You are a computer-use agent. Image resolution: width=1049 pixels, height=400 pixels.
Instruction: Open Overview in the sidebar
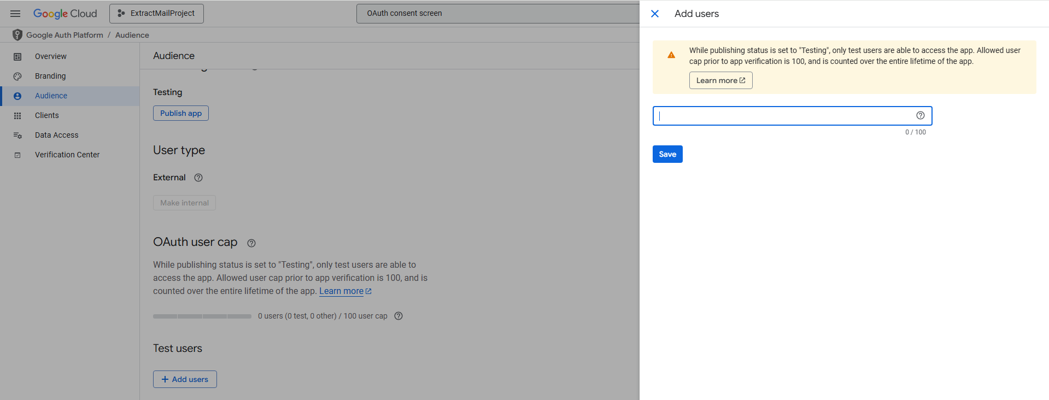pyautogui.click(x=51, y=56)
